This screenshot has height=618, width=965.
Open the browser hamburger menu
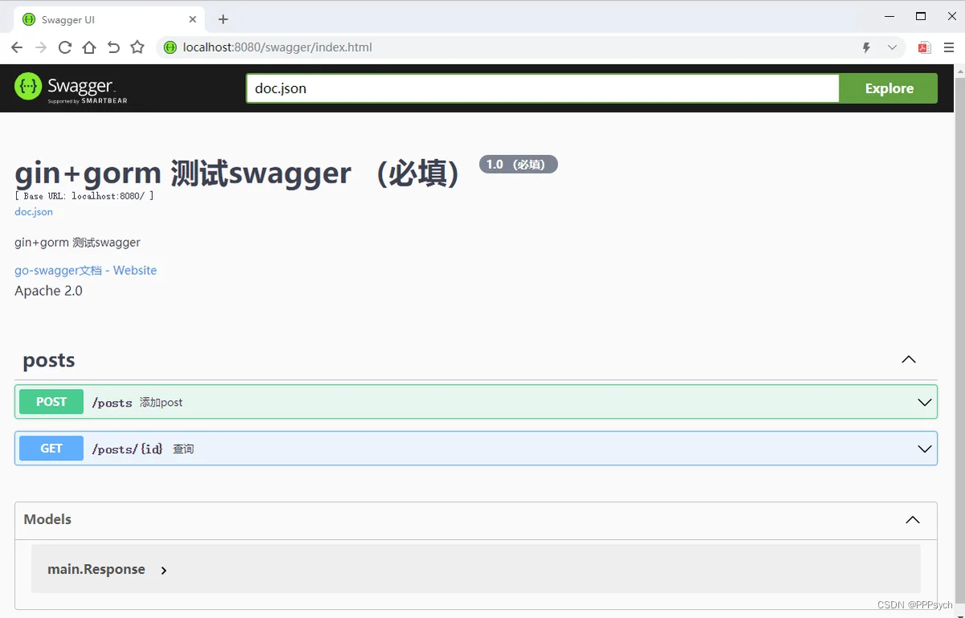[949, 47]
